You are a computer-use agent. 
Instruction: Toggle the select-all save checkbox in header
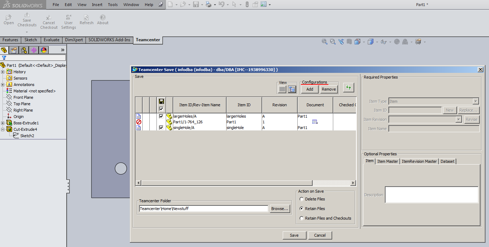coord(161,109)
